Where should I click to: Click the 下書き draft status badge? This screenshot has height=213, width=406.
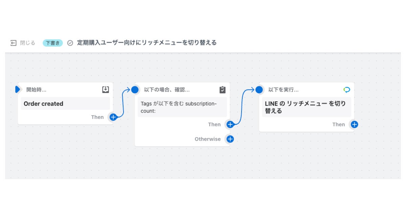click(53, 42)
